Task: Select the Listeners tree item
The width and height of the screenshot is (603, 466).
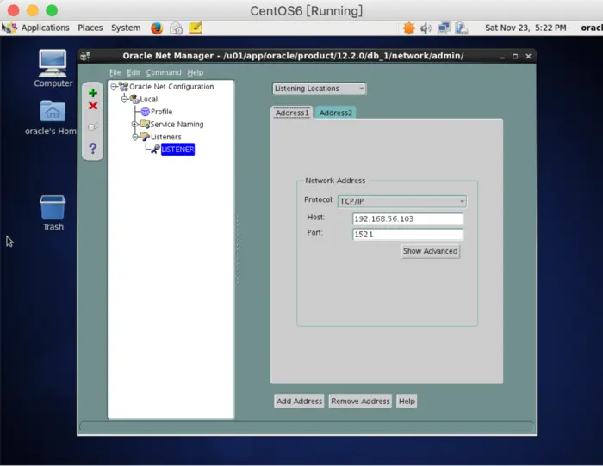Action: pyautogui.click(x=165, y=137)
